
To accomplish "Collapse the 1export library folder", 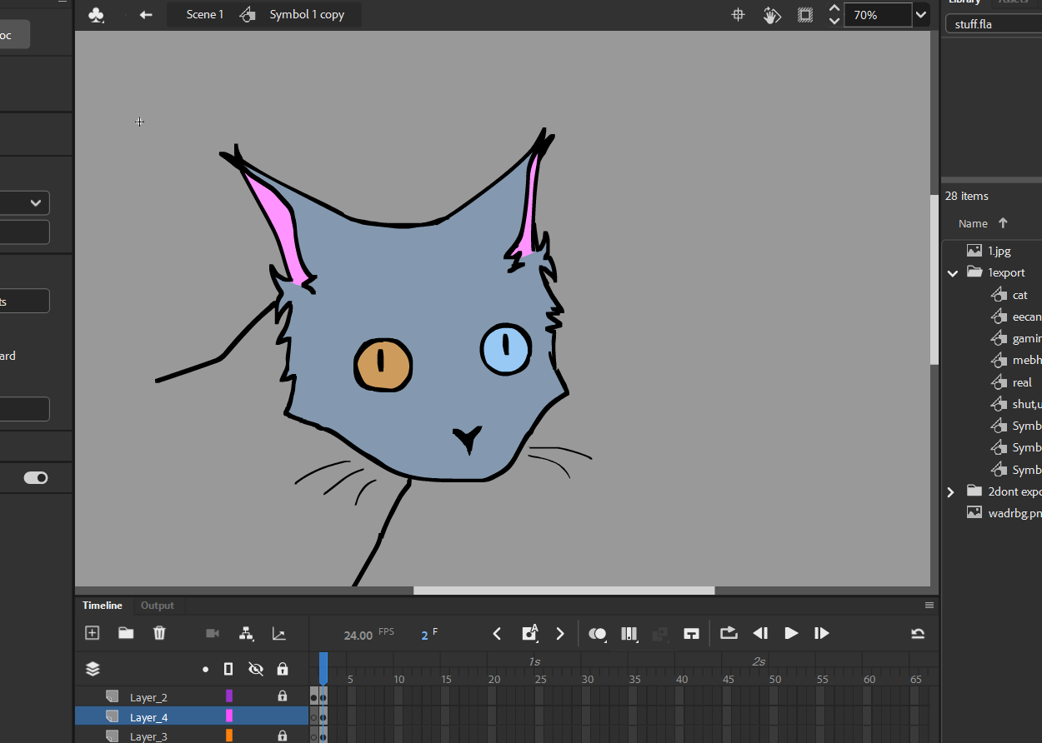I will (952, 273).
